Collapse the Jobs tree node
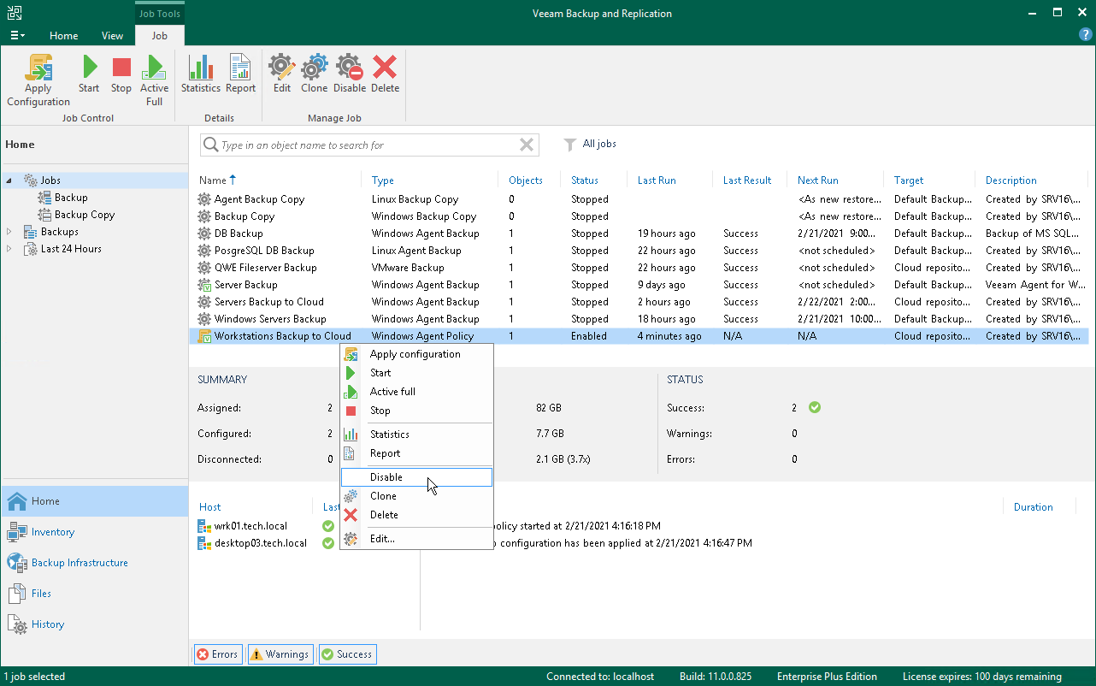Viewport: 1096px width, 686px height. pyautogui.click(x=9, y=180)
